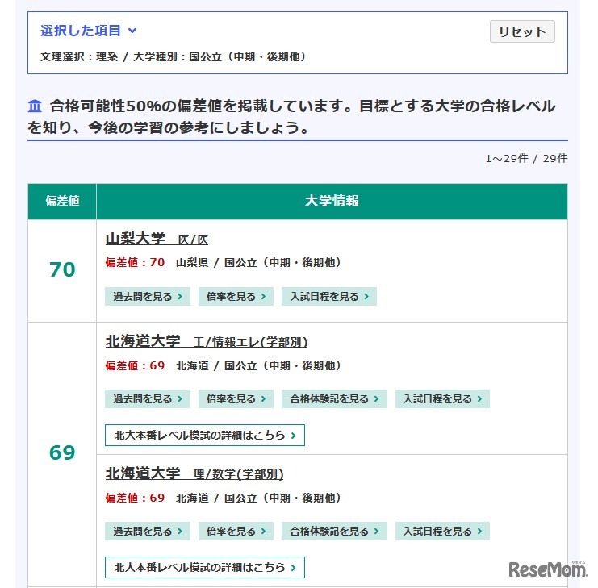Click 入試日程を見る for 山梨大学

[x=329, y=297]
